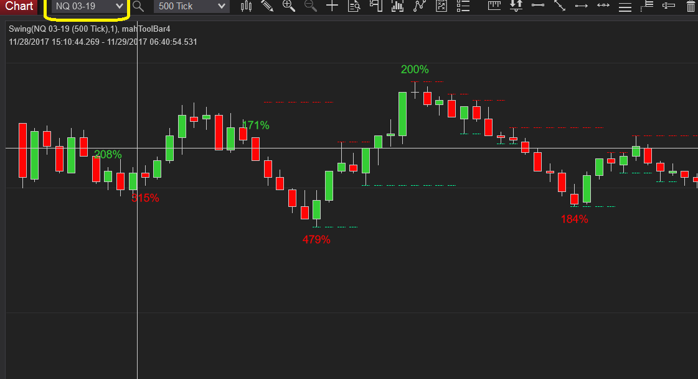Open the candlestick bar style icon
The height and width of the screenshot is (379, 698).
pyautogui.click(x=246, y=6)
